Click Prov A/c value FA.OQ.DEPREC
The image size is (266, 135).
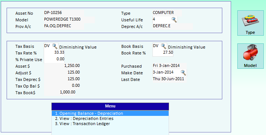[x=58, y=26]
